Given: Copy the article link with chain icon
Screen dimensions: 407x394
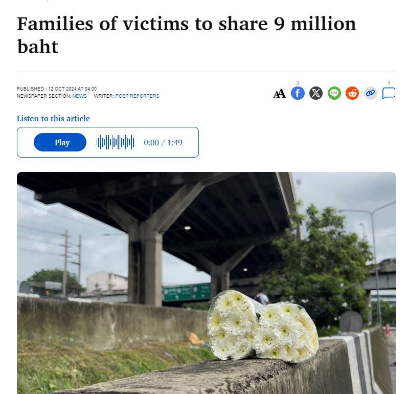Looking at the screenshot, I should click(370, 93).
